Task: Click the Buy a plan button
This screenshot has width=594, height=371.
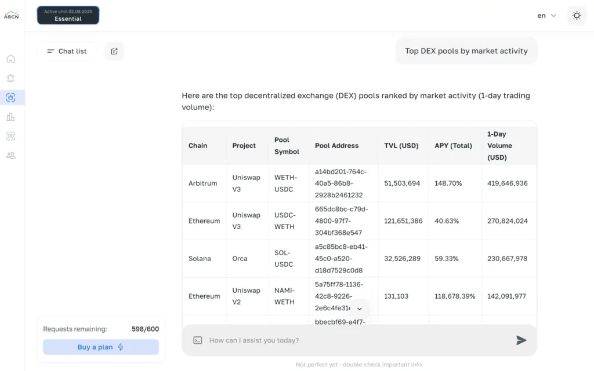Action: point(100,347)
